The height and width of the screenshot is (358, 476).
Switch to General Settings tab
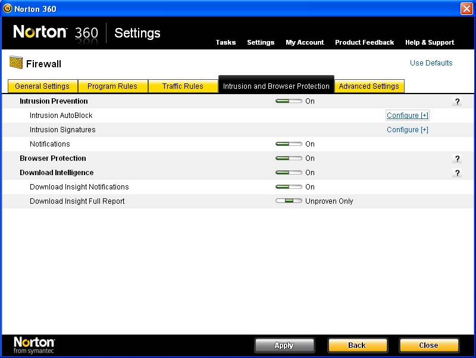point(42,86)
